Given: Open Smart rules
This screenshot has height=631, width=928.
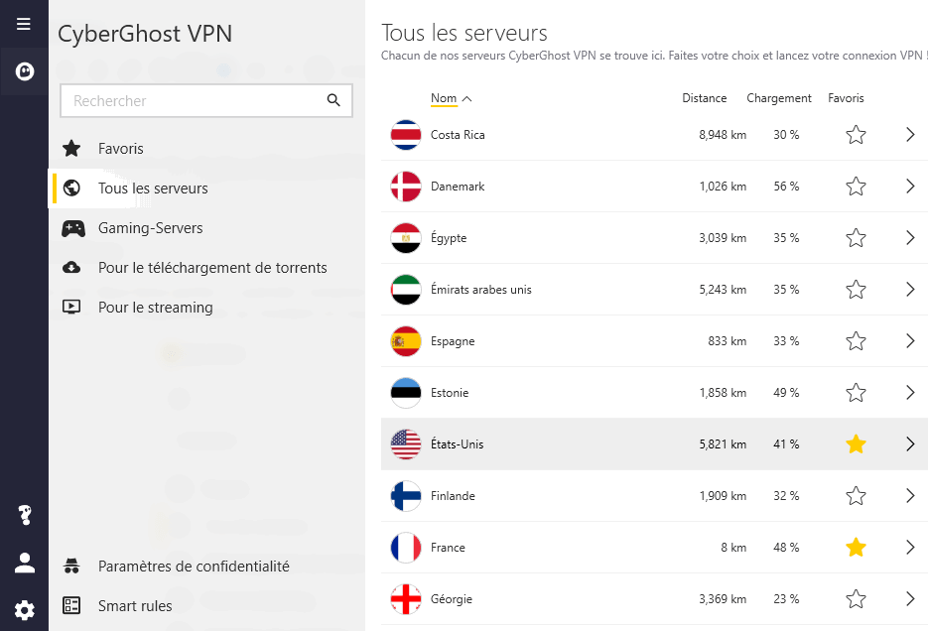Looking at the screenshot, I should coord(135,606).
